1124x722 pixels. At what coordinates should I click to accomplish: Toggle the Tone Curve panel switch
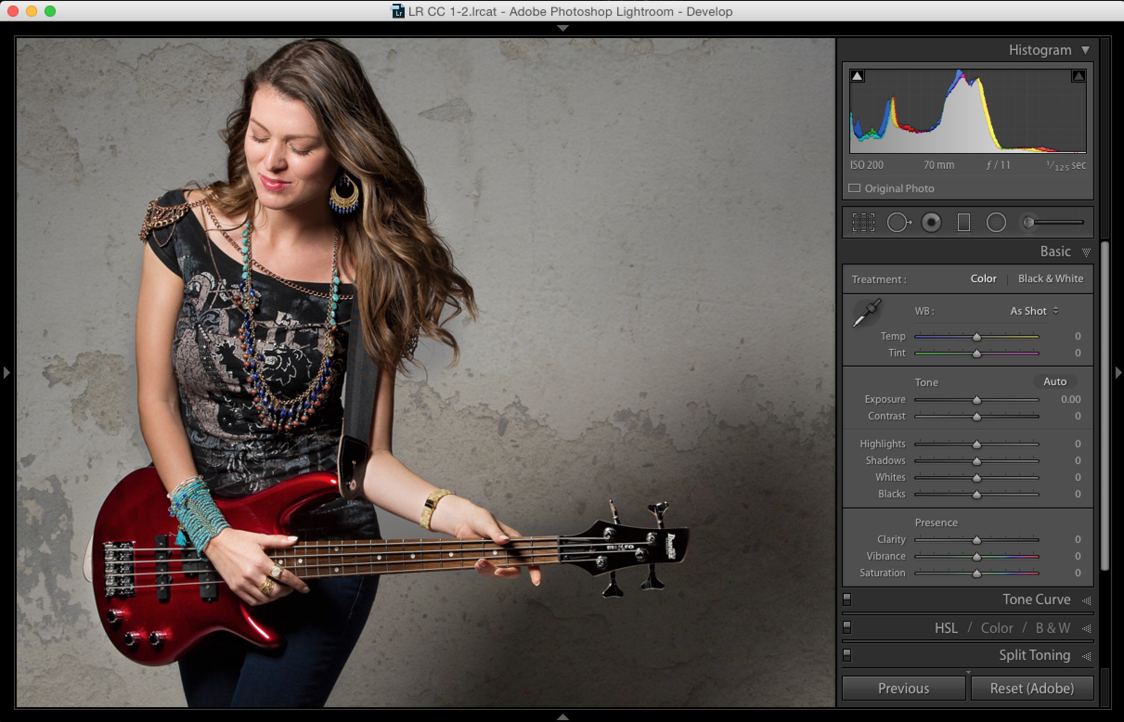pyautogui.click(x=847, y=599)
